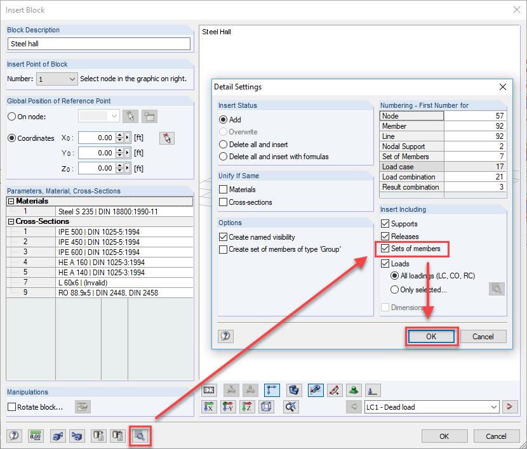Open the unit settings 0.00 icon
527x449 pixels.
tap(36, 436)
